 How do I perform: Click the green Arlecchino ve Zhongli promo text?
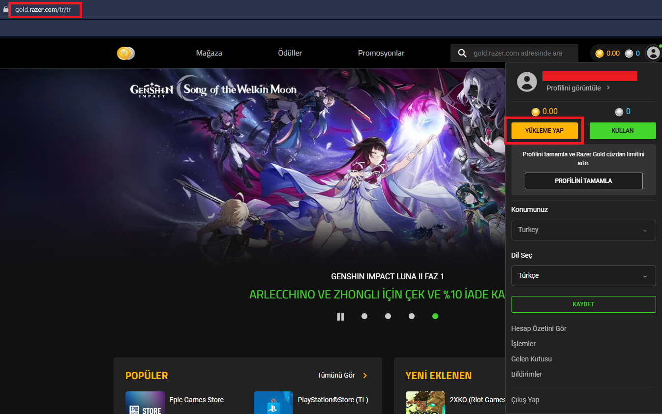point(377,295)
